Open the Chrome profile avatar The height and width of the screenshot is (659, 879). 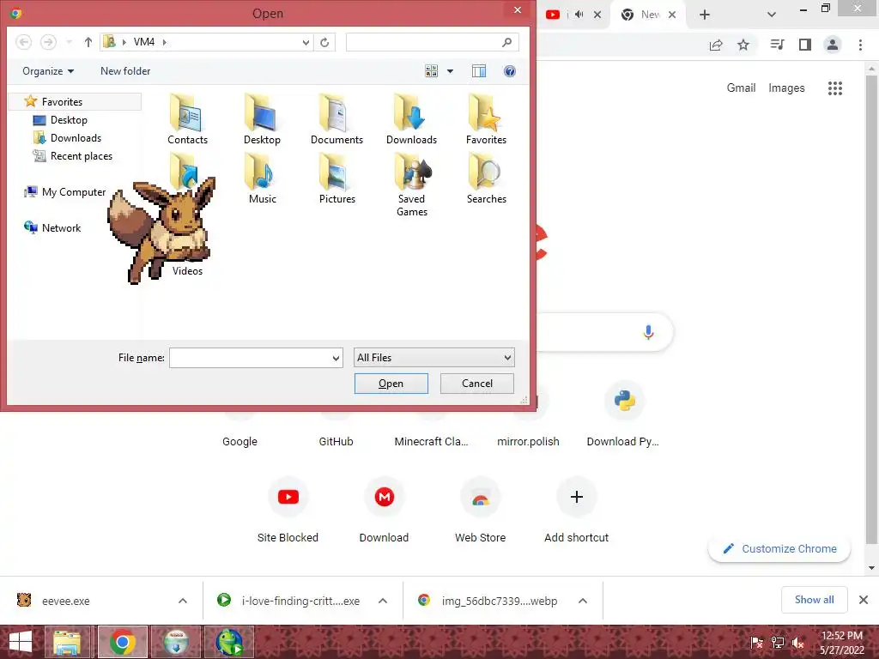pyautogui.click(x=833, y=45)
